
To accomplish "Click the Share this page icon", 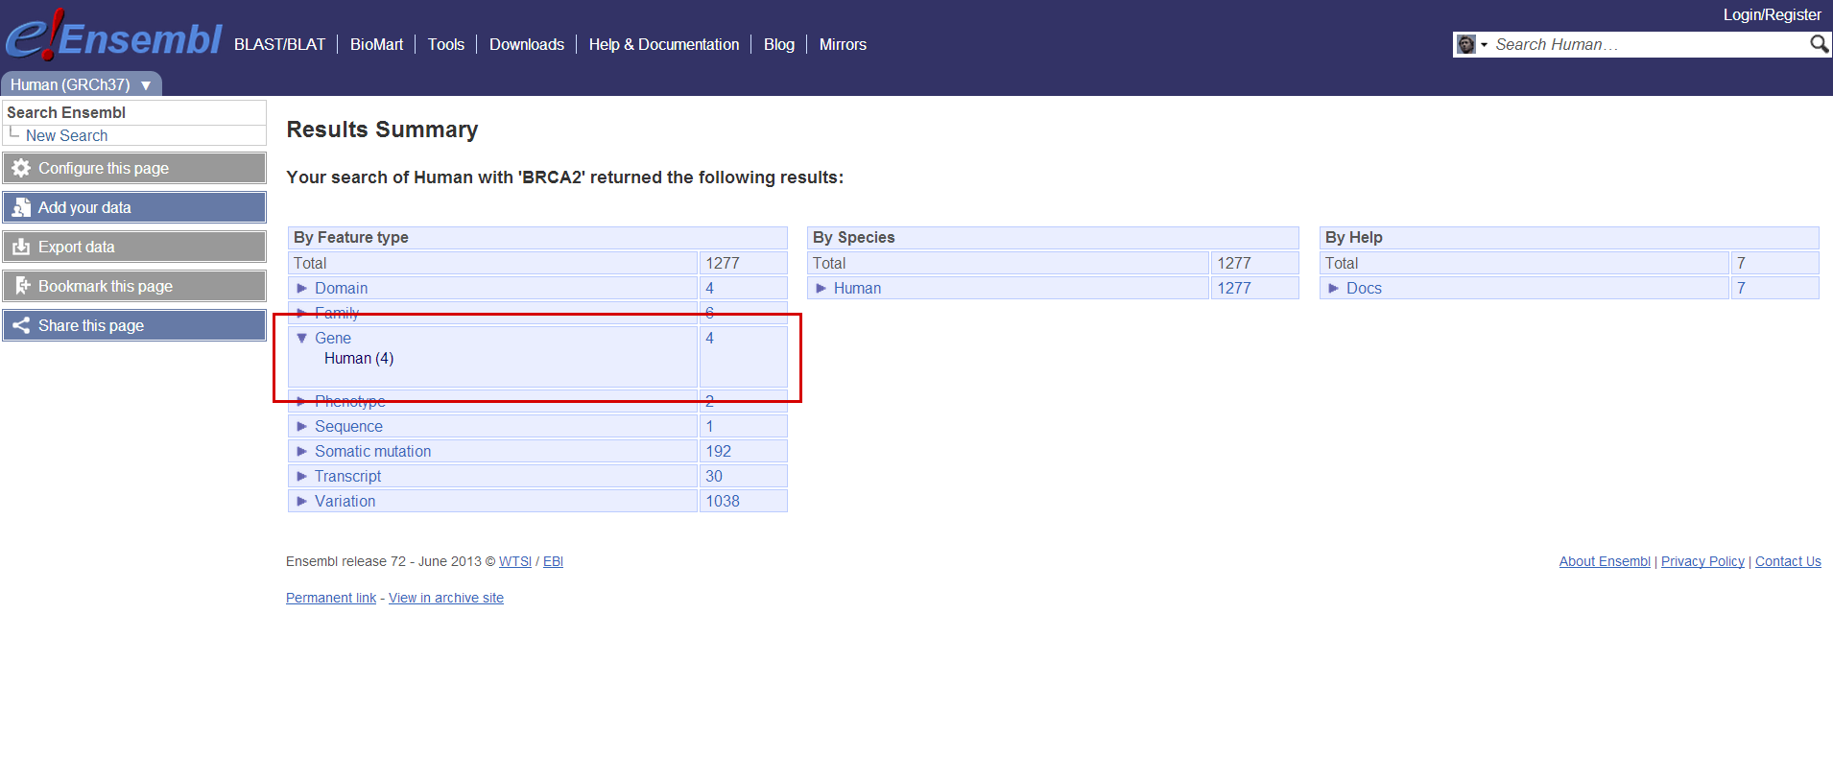I will click(x=21, y=325).
